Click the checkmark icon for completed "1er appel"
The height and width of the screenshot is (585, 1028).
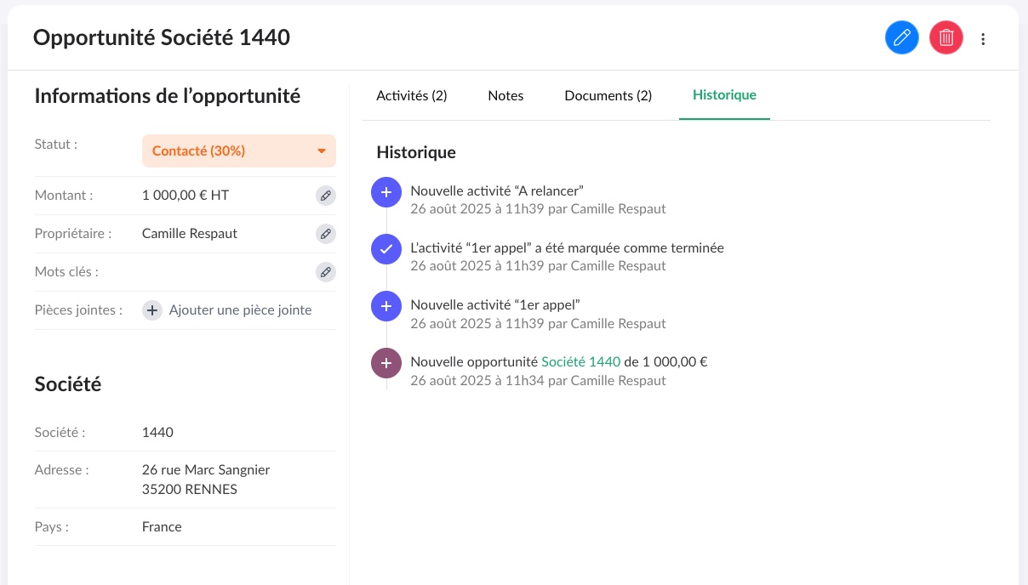[385, 249]
